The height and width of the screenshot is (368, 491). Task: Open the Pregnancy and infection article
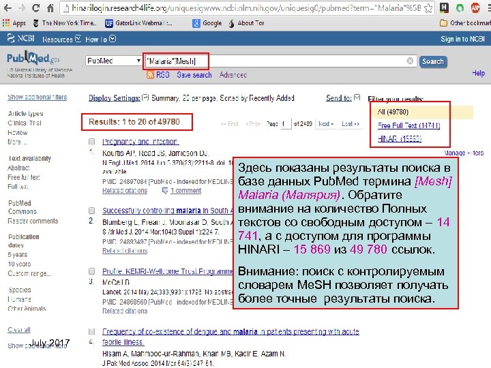click(x=140, y=142)
